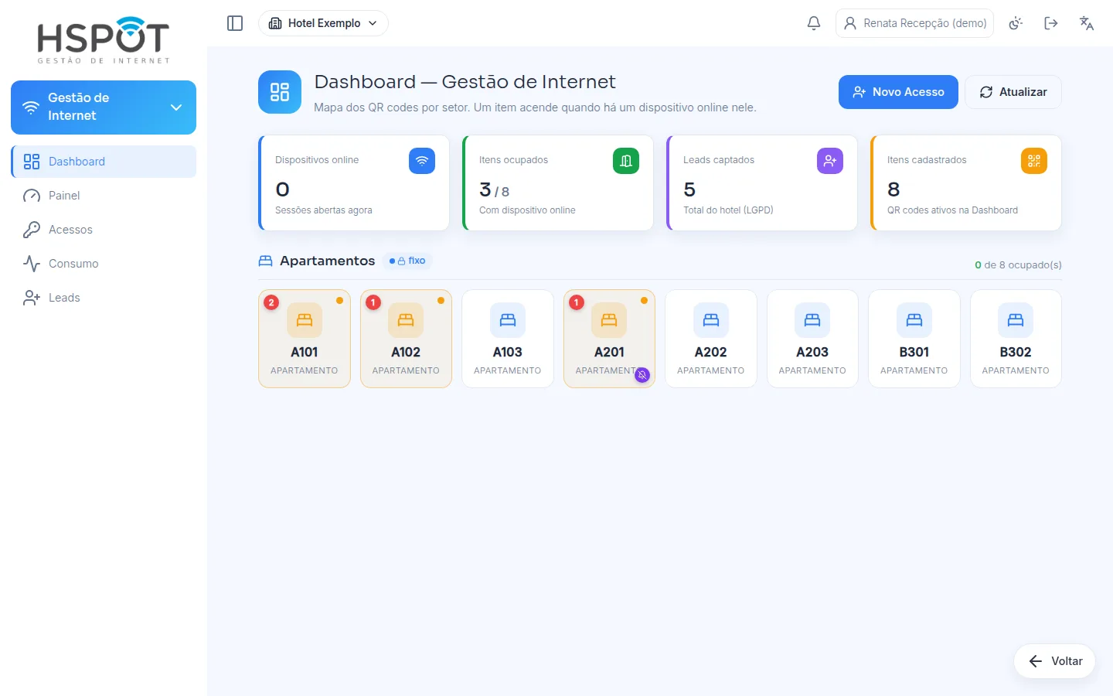Click the Apartamentos bed icon heading
The image size is (1113, 696).
point(266,261)
